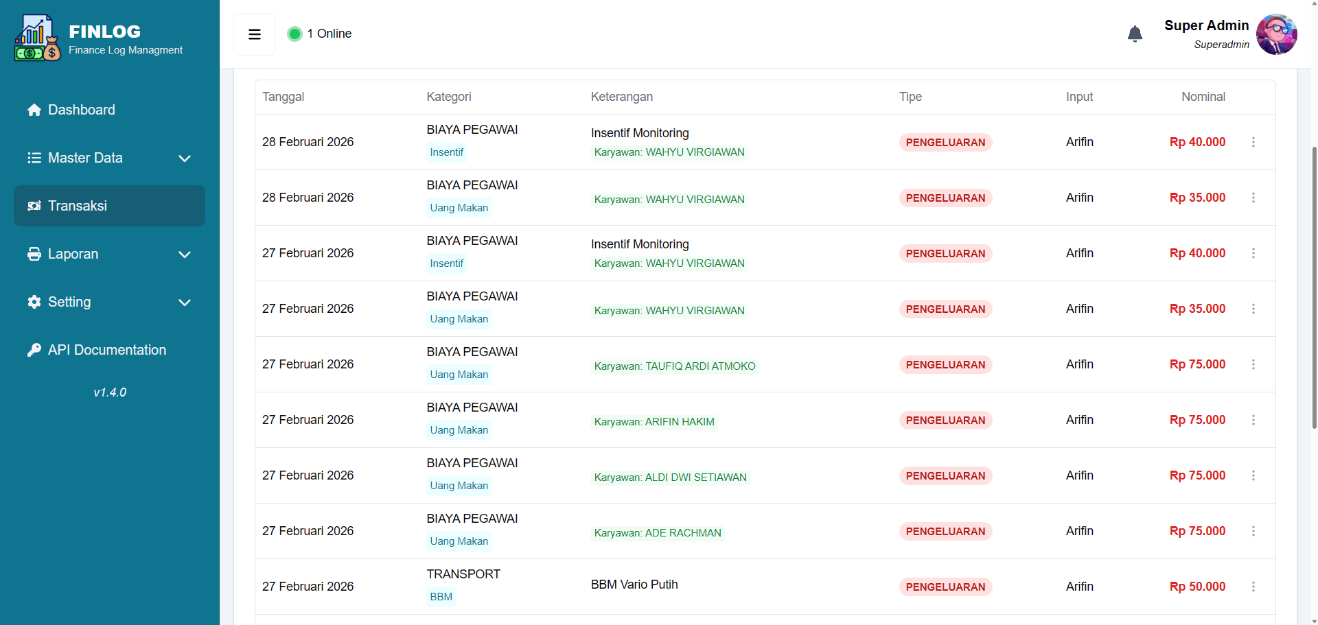
Task: Expand the Laporan menu chevron
Action: coord(184,255)
